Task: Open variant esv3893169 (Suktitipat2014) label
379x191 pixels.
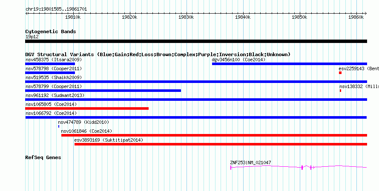Action: (109, 140)
